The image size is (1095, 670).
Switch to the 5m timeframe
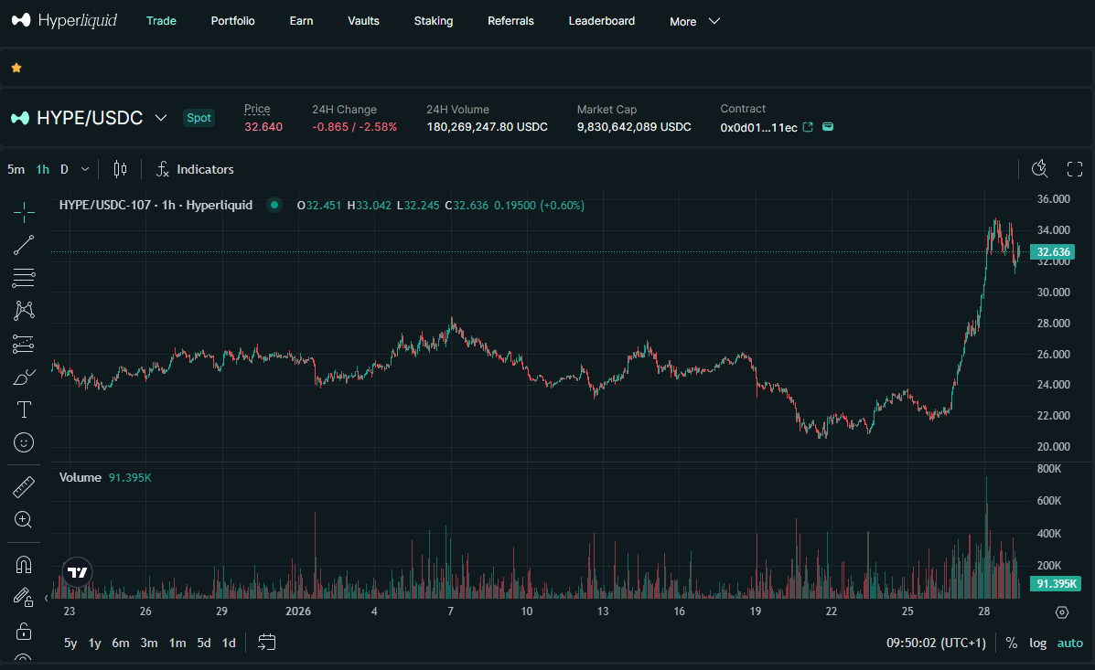point(16,169)
